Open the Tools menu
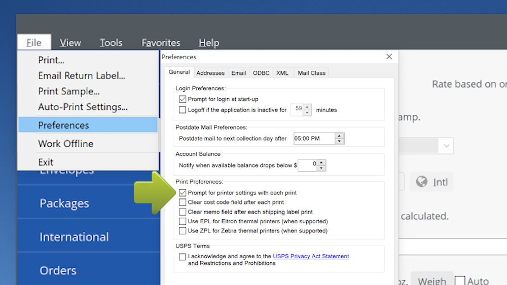 (111, 43)
